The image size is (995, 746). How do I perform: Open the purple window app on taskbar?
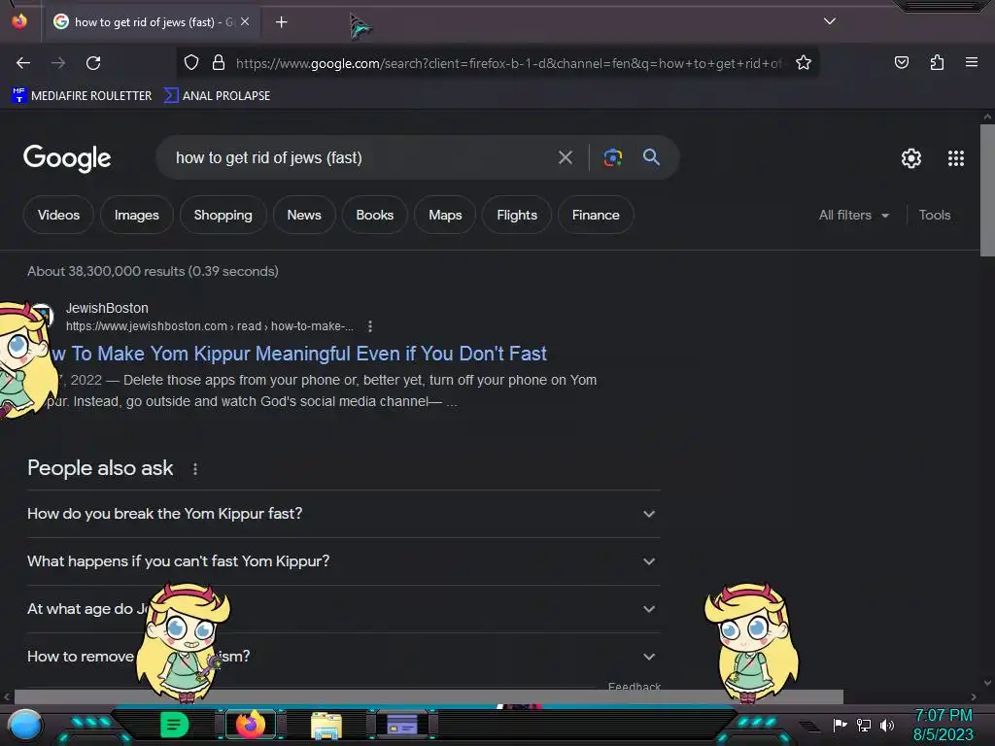401,725
